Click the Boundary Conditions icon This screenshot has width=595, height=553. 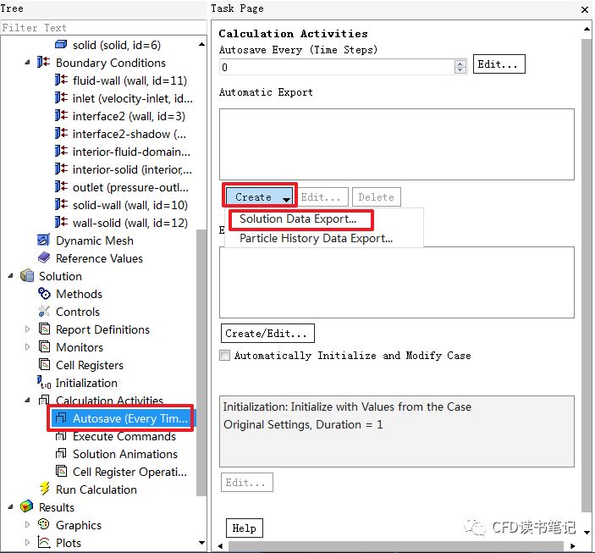[44, 63]
